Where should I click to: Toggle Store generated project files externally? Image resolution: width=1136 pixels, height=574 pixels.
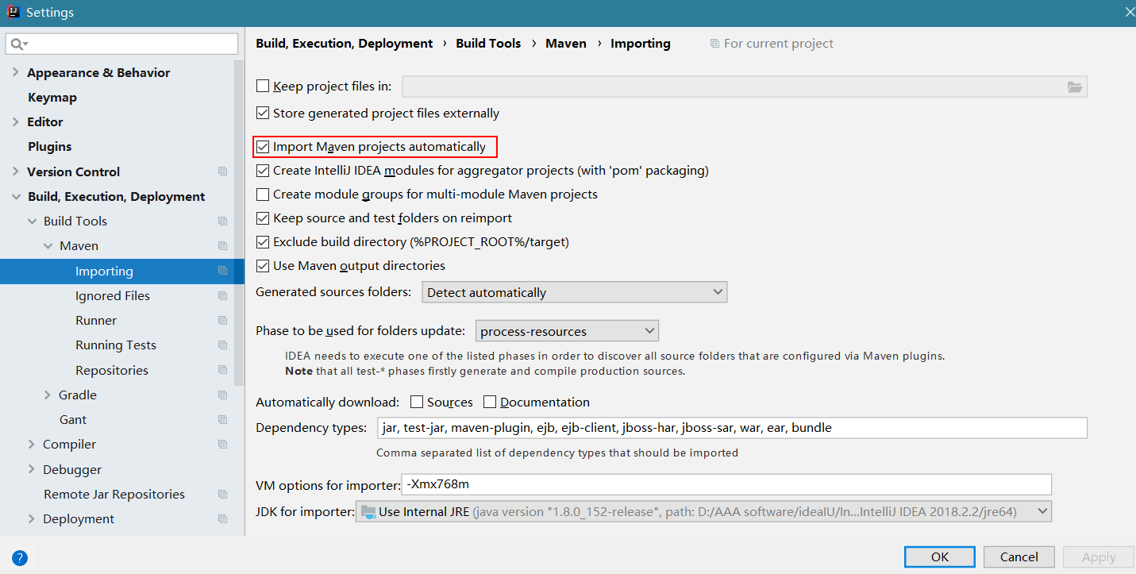point(263,113)
